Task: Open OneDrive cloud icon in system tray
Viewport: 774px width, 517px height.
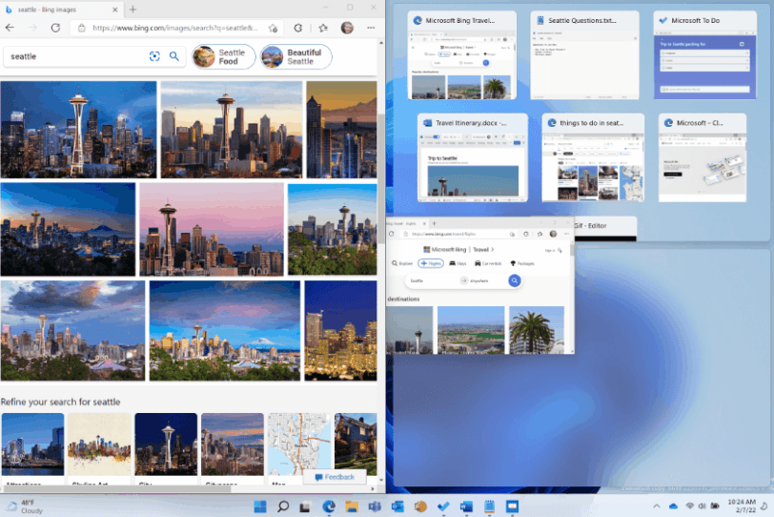Action: [x=673, y=507]
